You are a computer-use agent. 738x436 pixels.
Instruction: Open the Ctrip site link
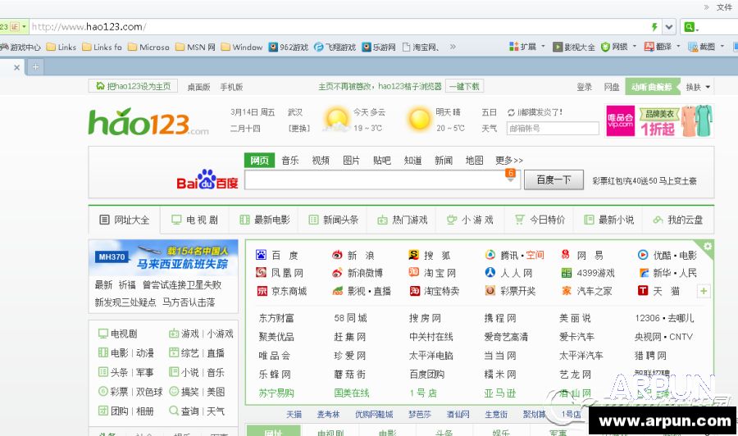500,319
